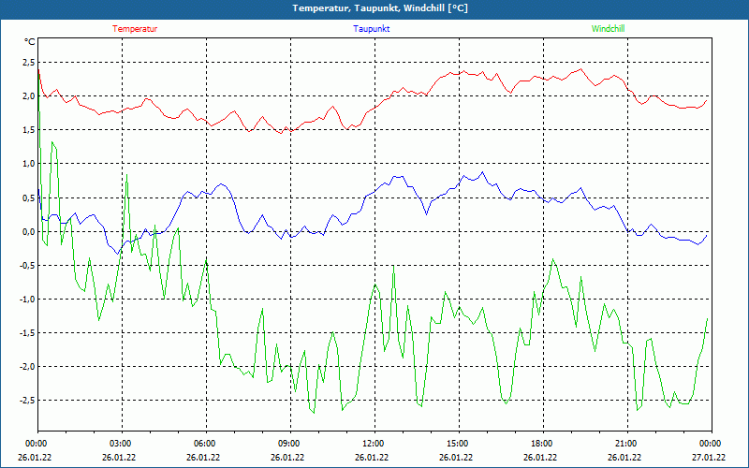
Task: Click the red Temperatur legend label
Action: tap(135, 29)
